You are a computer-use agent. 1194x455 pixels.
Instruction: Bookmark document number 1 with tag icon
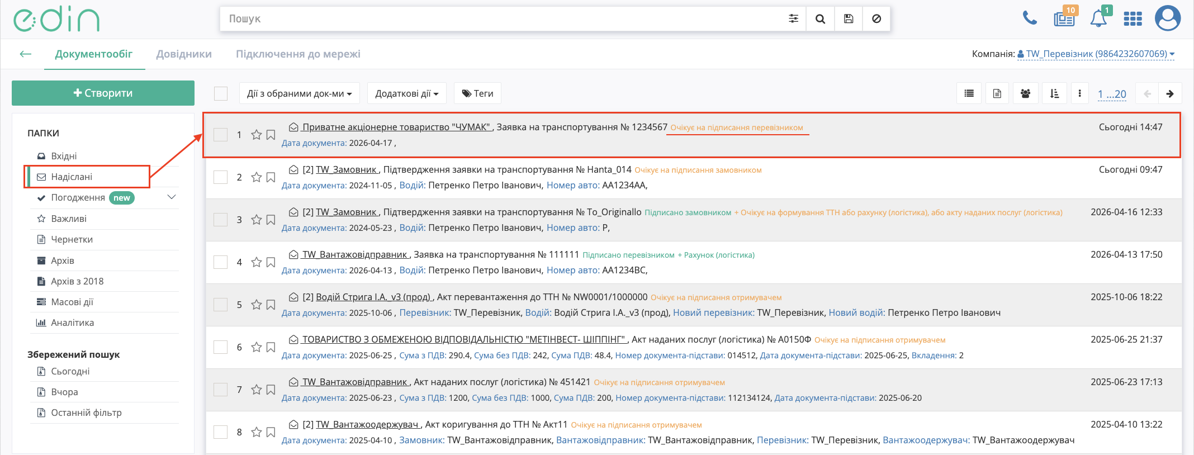[x=271, y=135]
